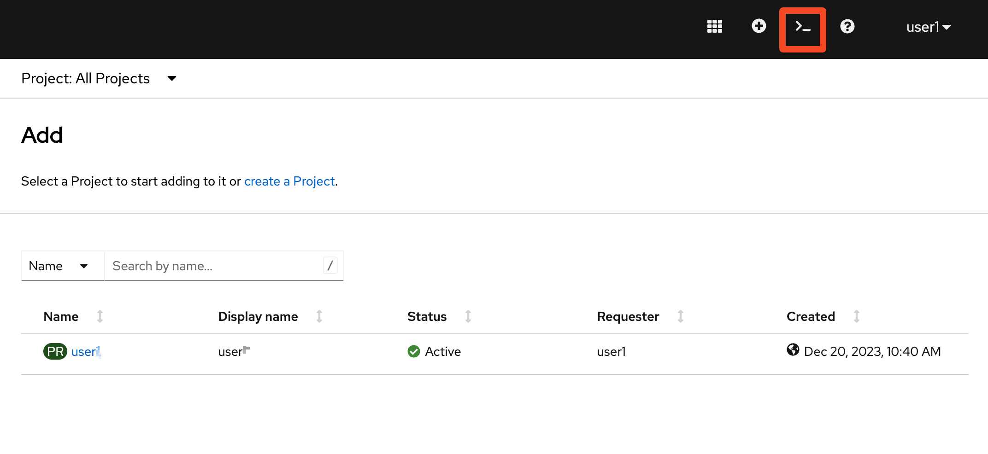Screen dimensions: 988x454
Task: Click sort arrows icon beside Requester header
Action: pos(681,316)
